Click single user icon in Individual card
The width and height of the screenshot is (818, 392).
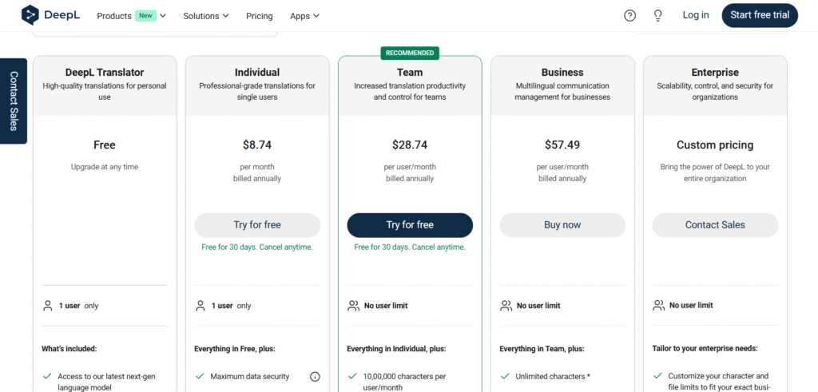201,306
